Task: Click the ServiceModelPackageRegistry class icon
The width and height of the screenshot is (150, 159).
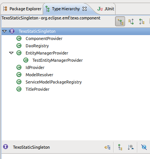Action: point(19,82)
